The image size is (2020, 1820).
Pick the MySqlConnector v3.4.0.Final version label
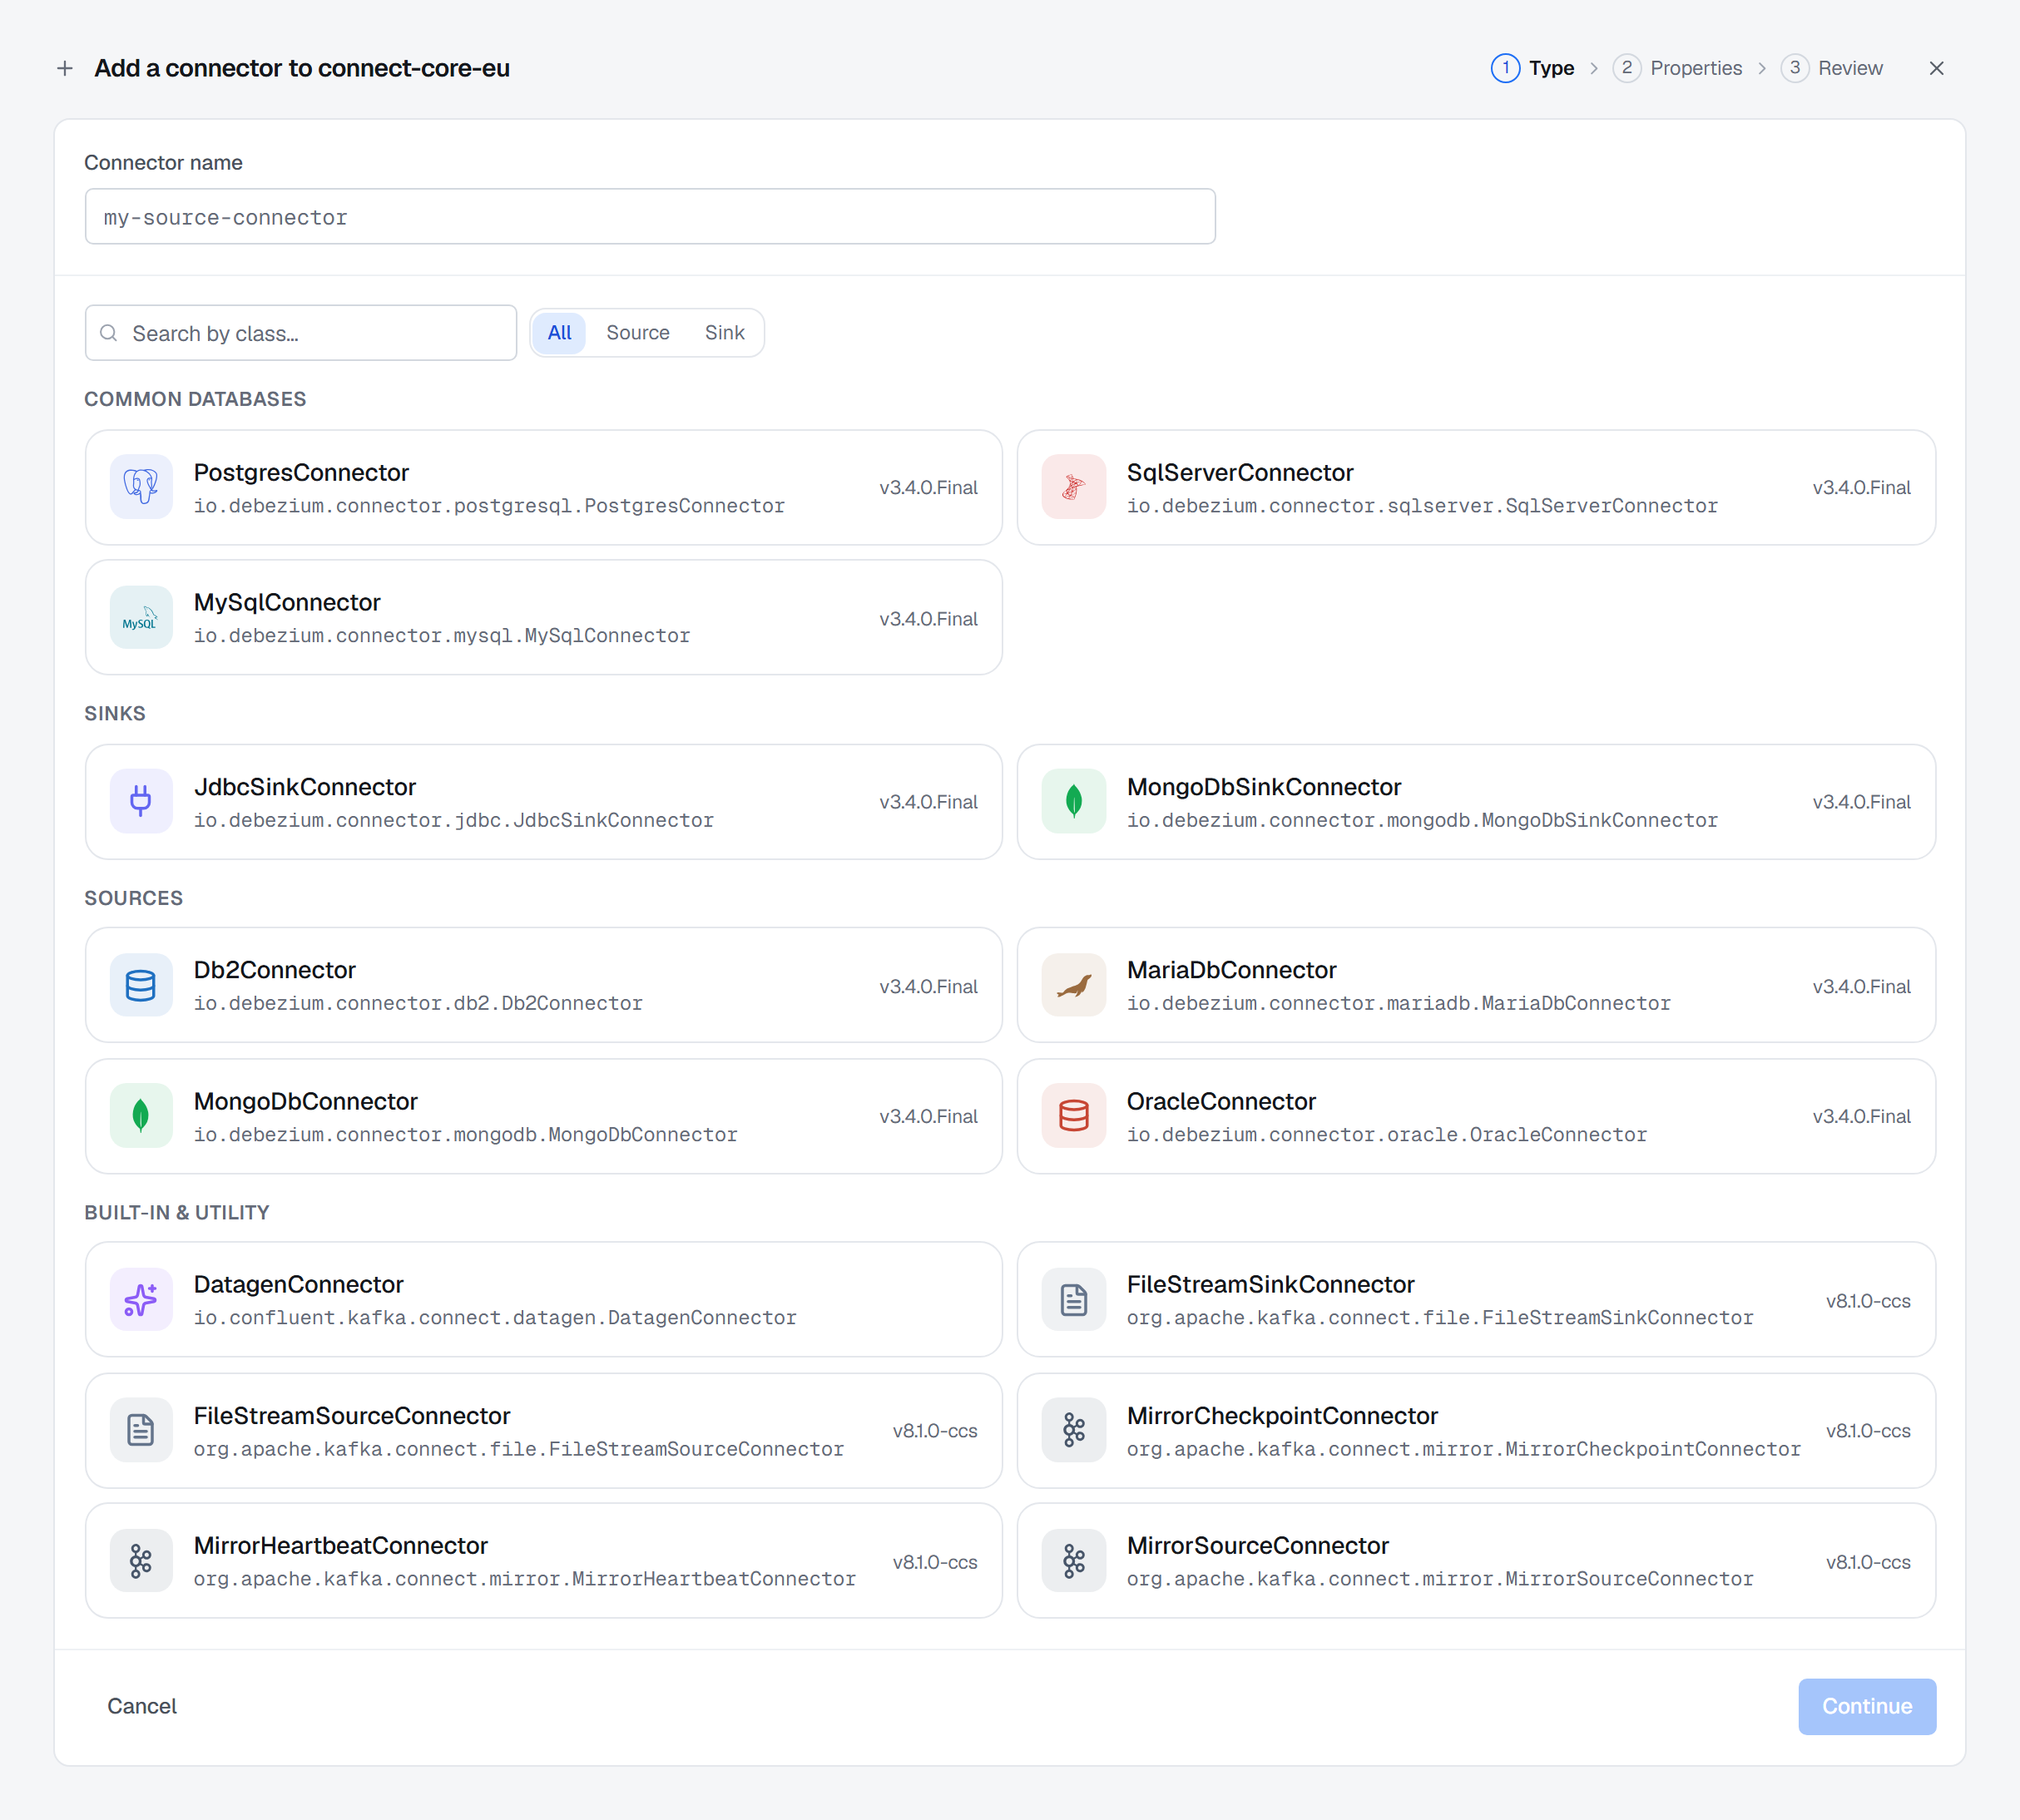(x=928, y=619)
